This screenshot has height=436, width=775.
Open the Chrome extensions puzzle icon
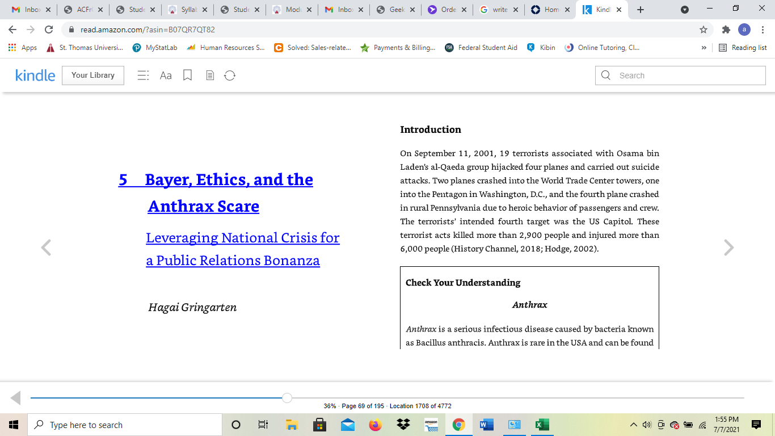tap(726, 30)
